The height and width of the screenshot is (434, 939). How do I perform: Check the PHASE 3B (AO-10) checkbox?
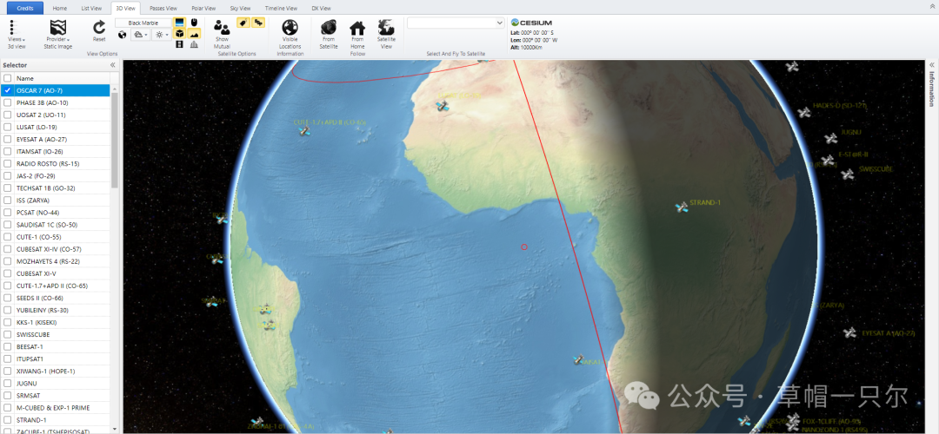click(7, 102)
